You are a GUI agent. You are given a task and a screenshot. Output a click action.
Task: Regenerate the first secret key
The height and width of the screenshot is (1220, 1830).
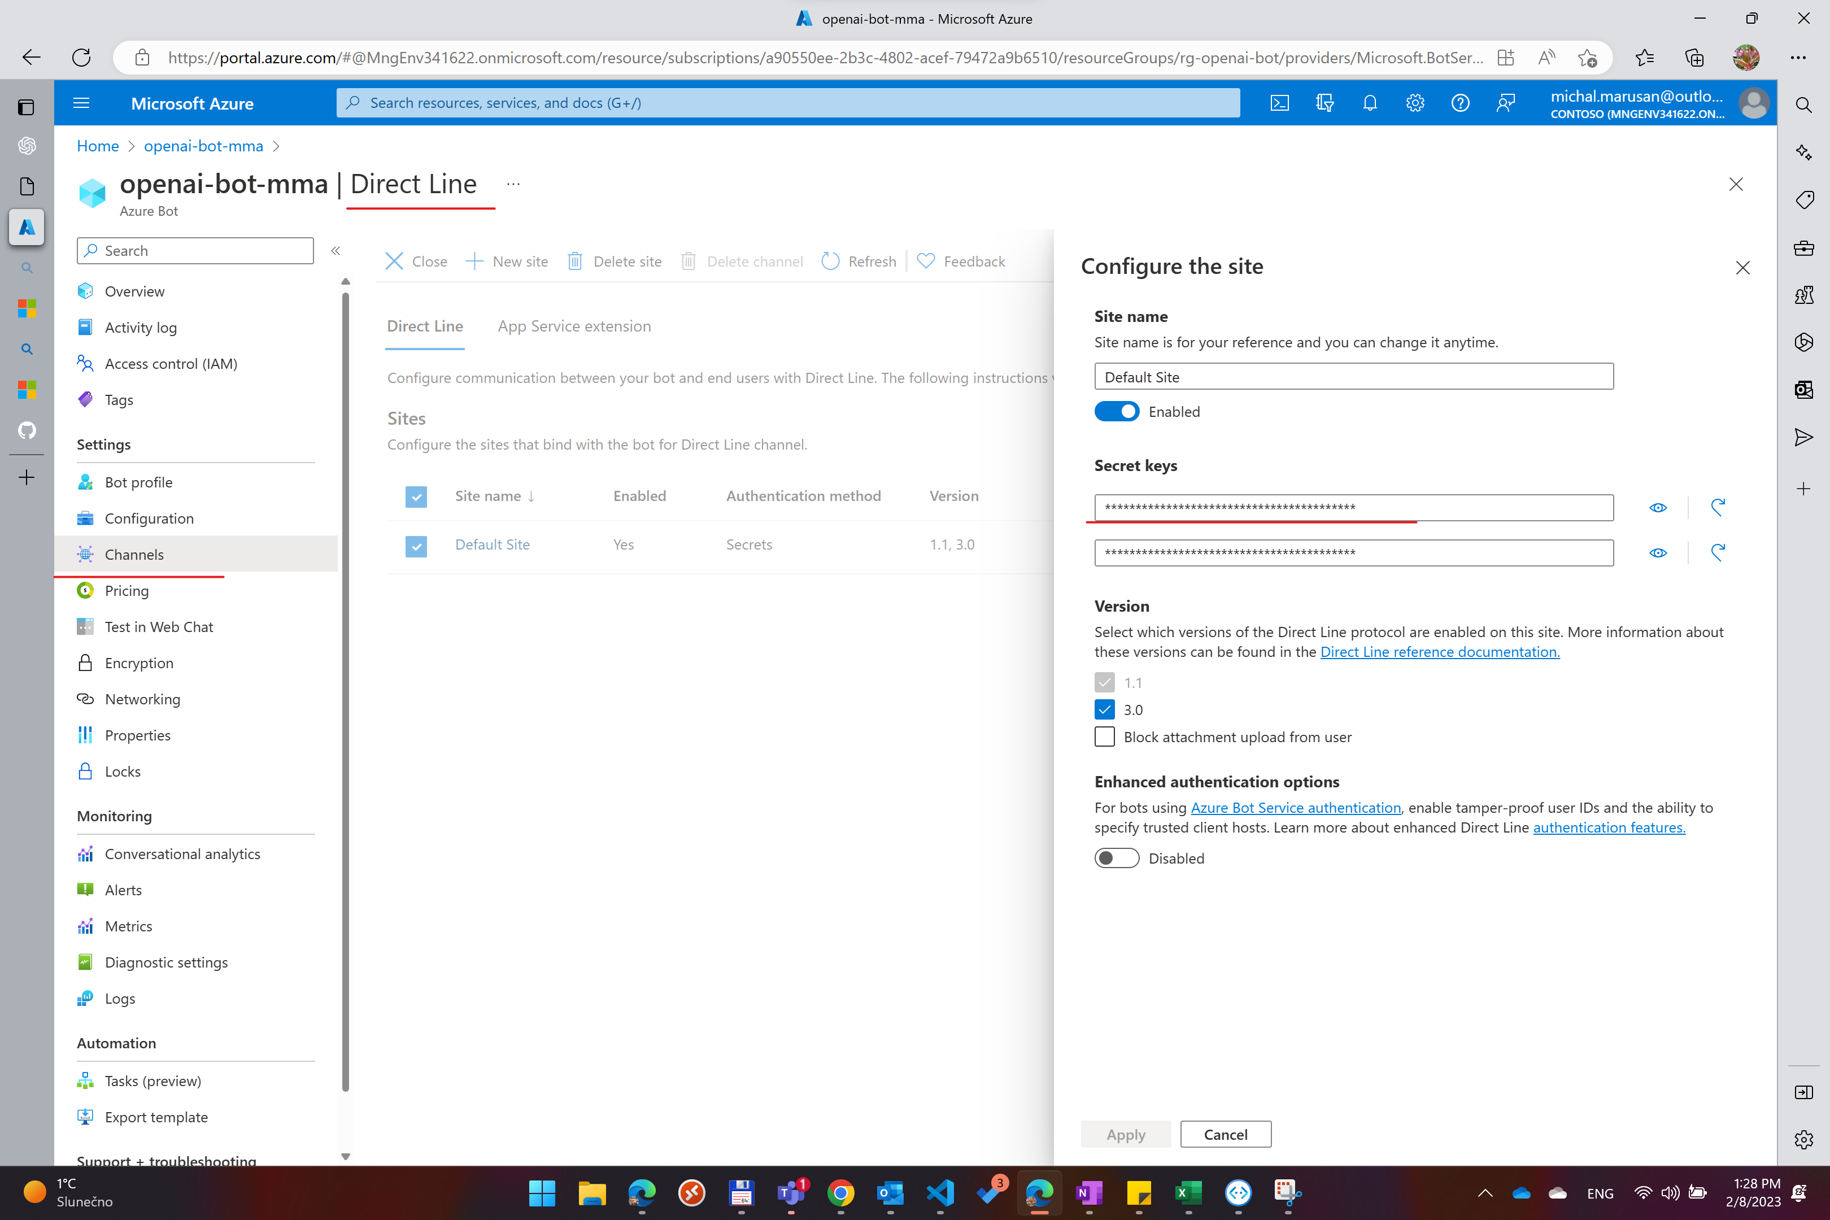tap(1717, 507)
